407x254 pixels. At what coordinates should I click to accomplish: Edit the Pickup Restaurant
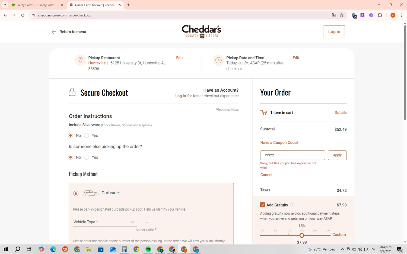click(179, 58)
